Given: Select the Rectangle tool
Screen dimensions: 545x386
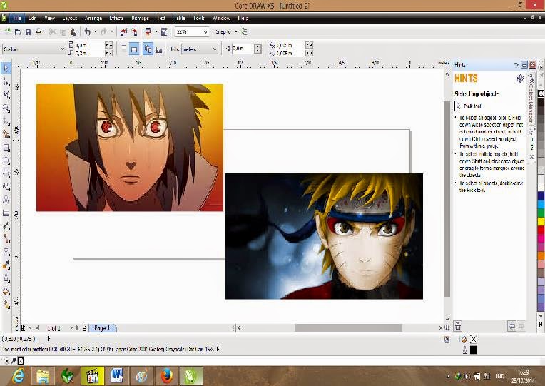Looking at the screenshot, I should point(6,148).
